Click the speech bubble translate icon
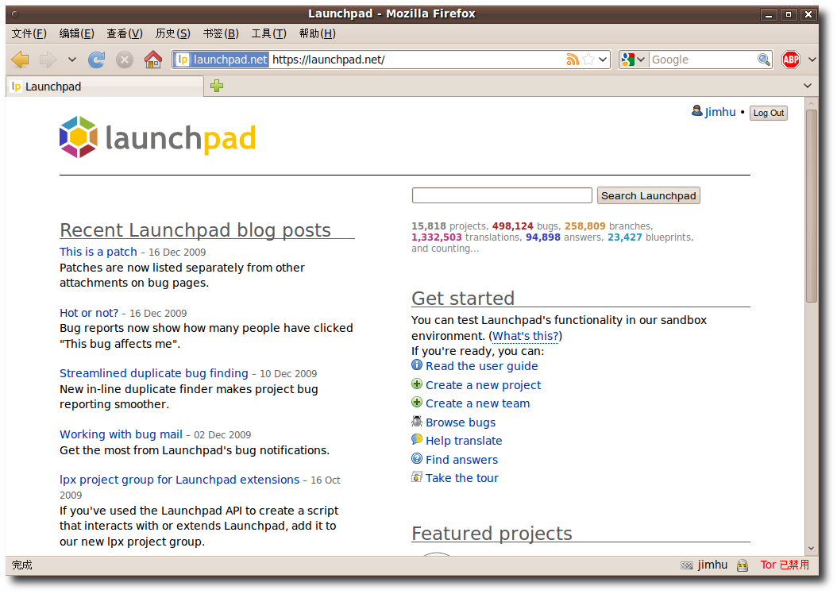 coord(417,439)
